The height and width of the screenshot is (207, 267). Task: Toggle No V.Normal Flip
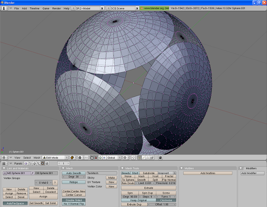73,204
